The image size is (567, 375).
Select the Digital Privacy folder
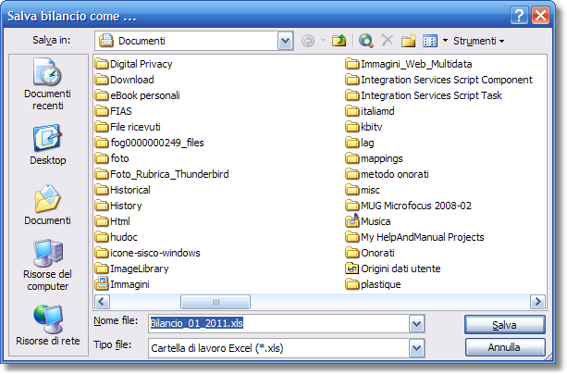pos(134,64)
